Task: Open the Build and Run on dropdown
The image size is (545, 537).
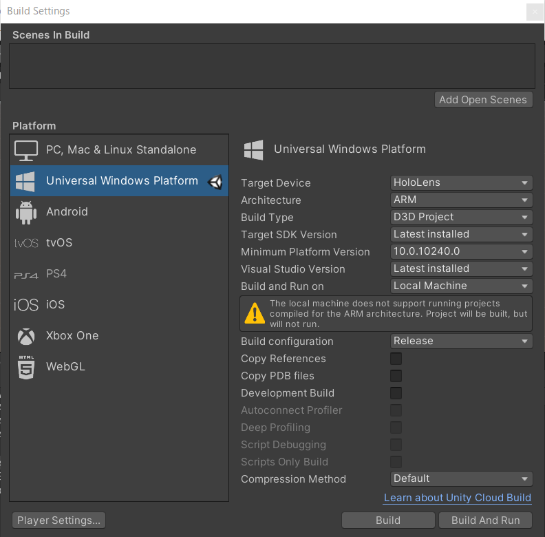Action: click(x=461, y=286)
